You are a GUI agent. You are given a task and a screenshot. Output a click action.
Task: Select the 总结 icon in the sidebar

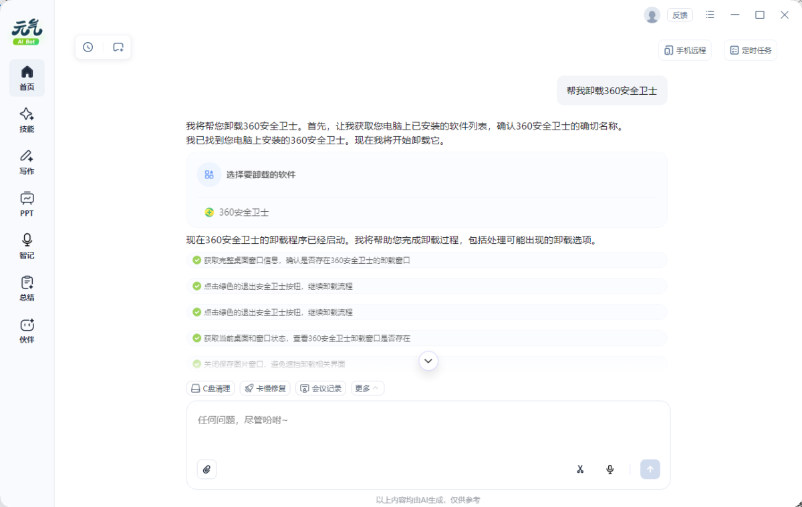pyautogui.click(x=27, y=288)
